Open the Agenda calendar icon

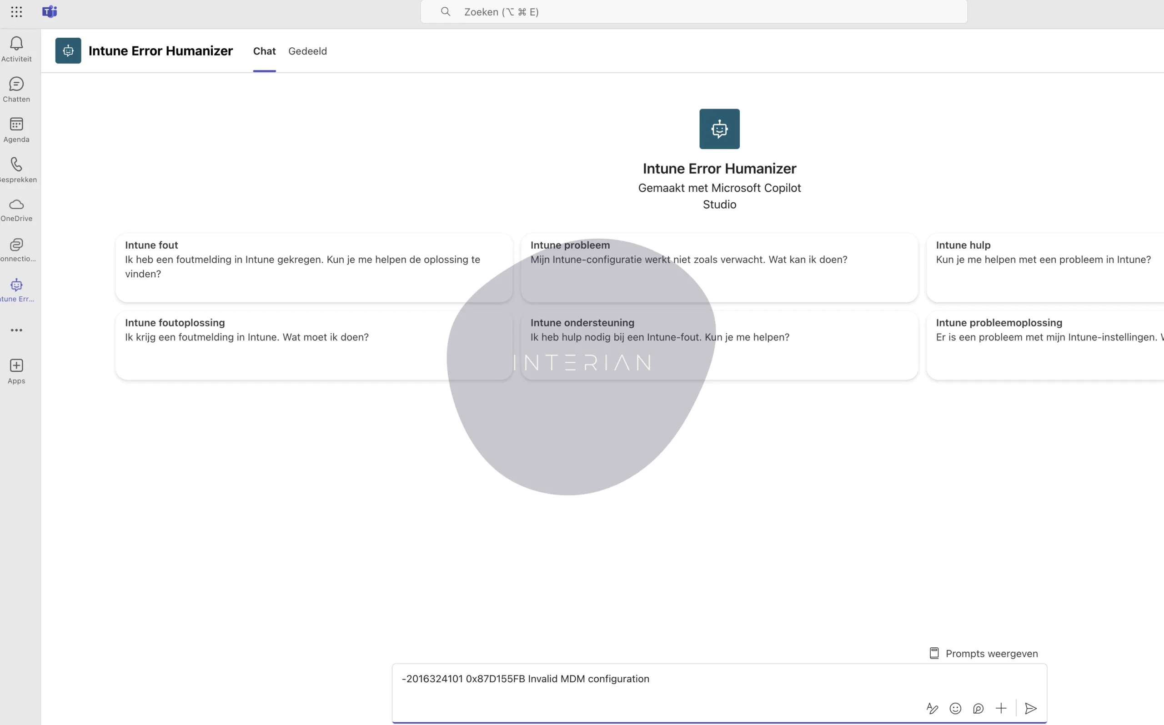(16, 129)
